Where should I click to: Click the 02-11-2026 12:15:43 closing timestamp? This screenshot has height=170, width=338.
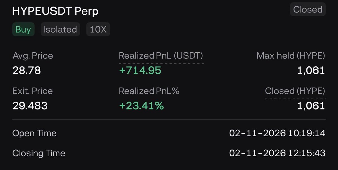pos(277,153)
